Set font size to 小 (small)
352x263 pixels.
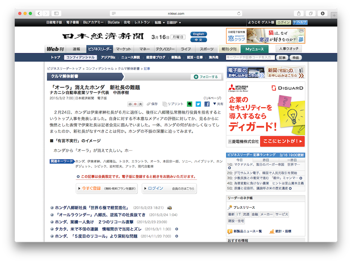(130, 104)
